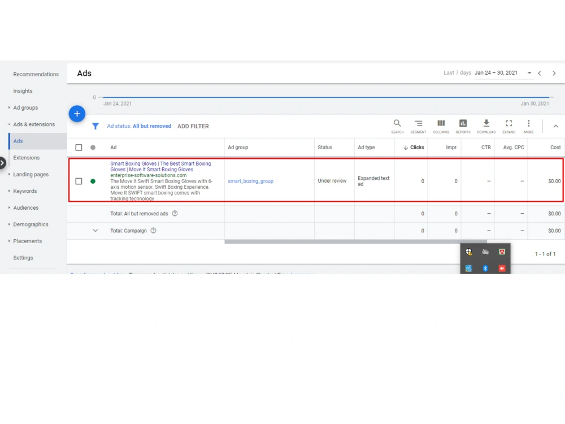Expand the Total: Campaign row chevron
Viewport: 565px width, 424px height.
pos(95,231)
